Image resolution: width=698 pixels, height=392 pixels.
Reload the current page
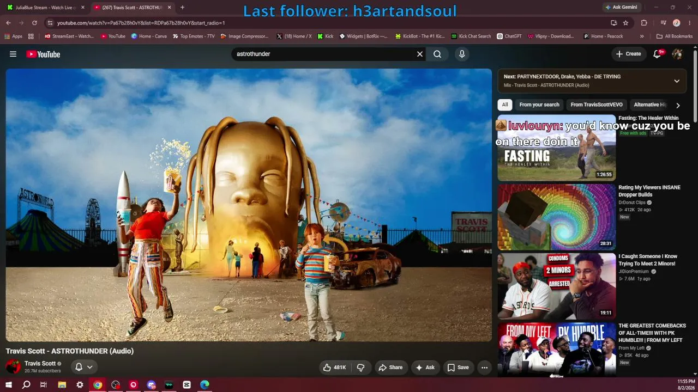pyautogui.click(x=34, y=23)
